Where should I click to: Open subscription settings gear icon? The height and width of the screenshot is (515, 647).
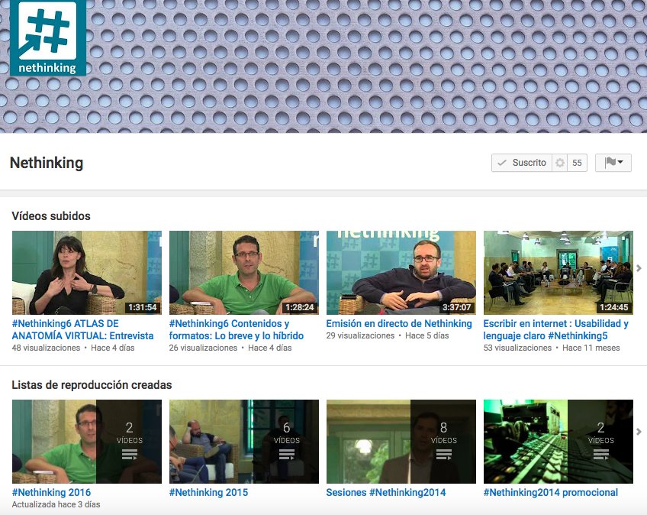(560, 163)
